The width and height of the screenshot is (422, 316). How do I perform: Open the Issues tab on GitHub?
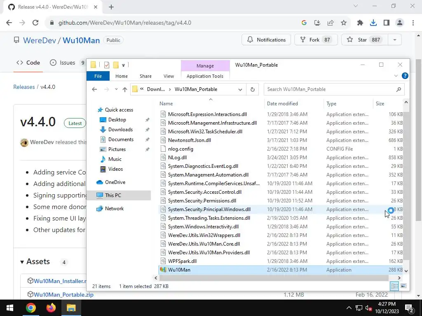(67, 63)
